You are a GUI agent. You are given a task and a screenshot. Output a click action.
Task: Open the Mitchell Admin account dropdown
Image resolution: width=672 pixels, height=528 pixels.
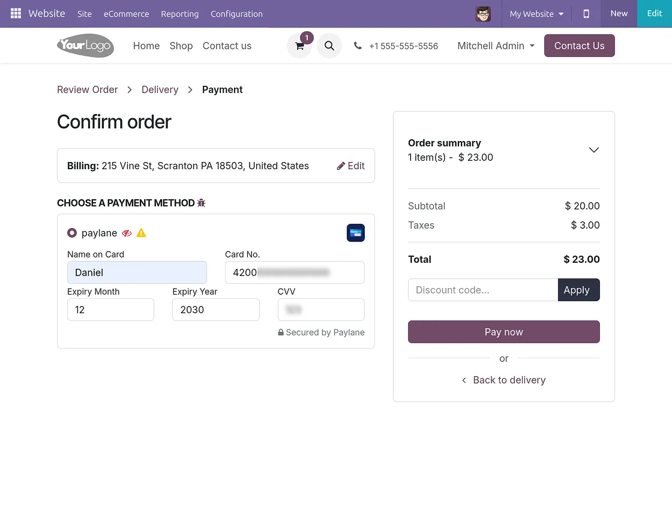[496, 46]
